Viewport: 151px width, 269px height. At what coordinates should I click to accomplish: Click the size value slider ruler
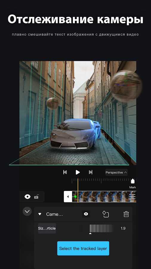click(101, 228)
